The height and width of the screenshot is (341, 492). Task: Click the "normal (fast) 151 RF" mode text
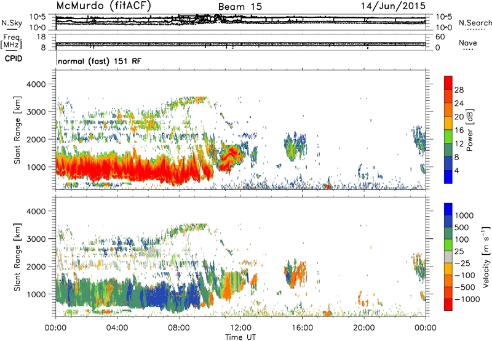click(x=100, y=61)
